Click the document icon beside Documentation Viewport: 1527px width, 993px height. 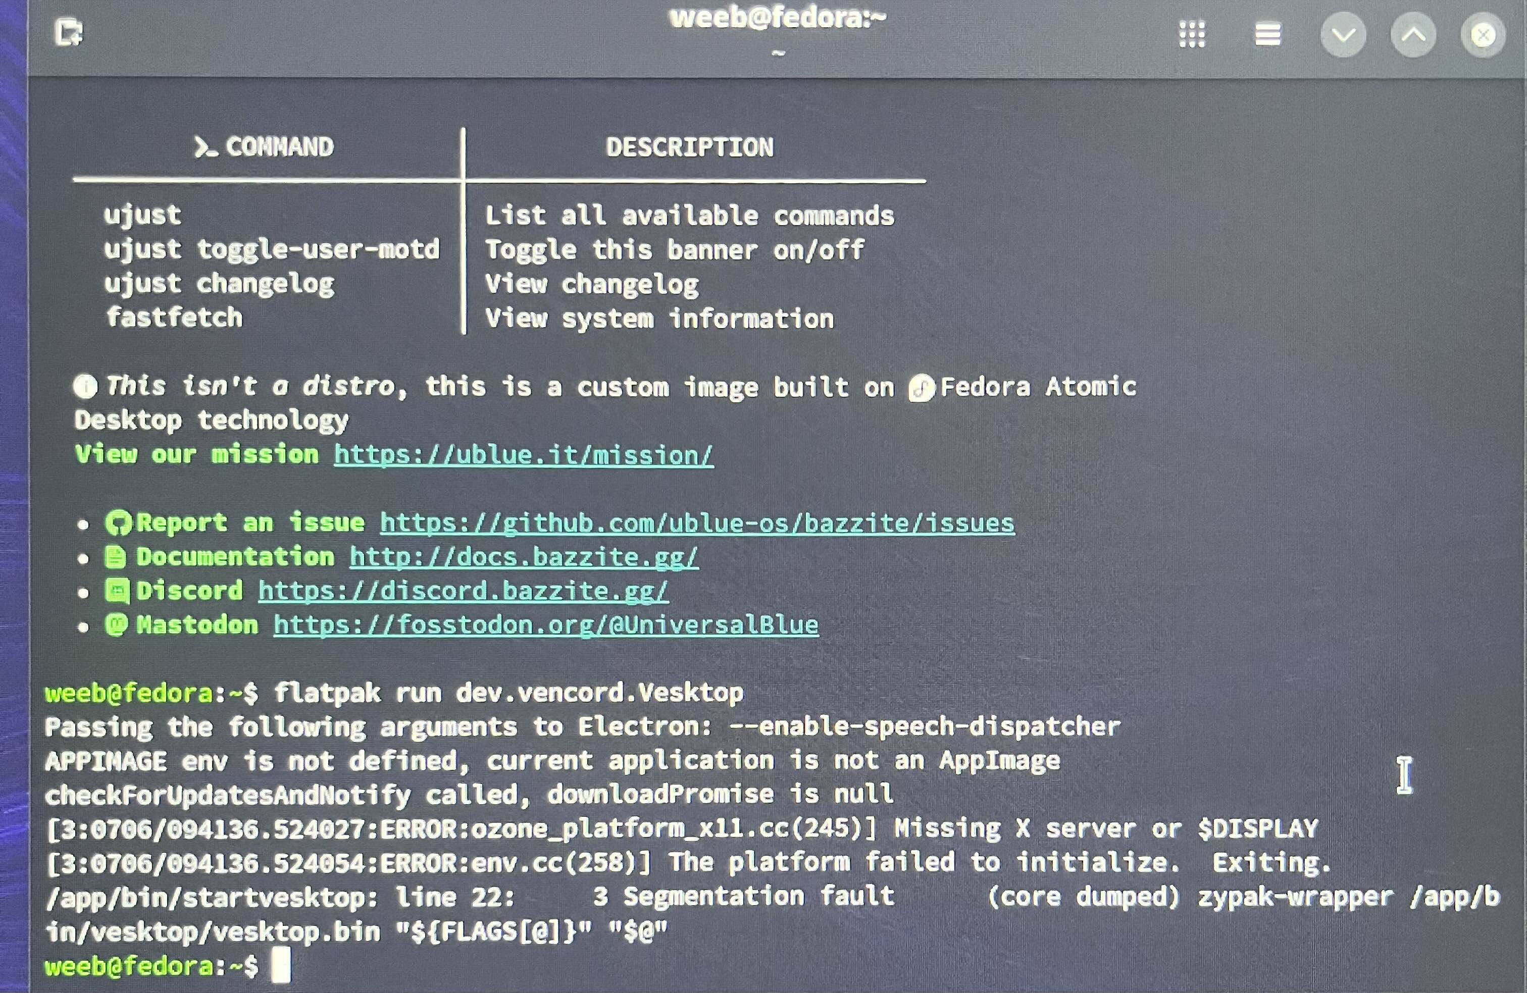116,557
